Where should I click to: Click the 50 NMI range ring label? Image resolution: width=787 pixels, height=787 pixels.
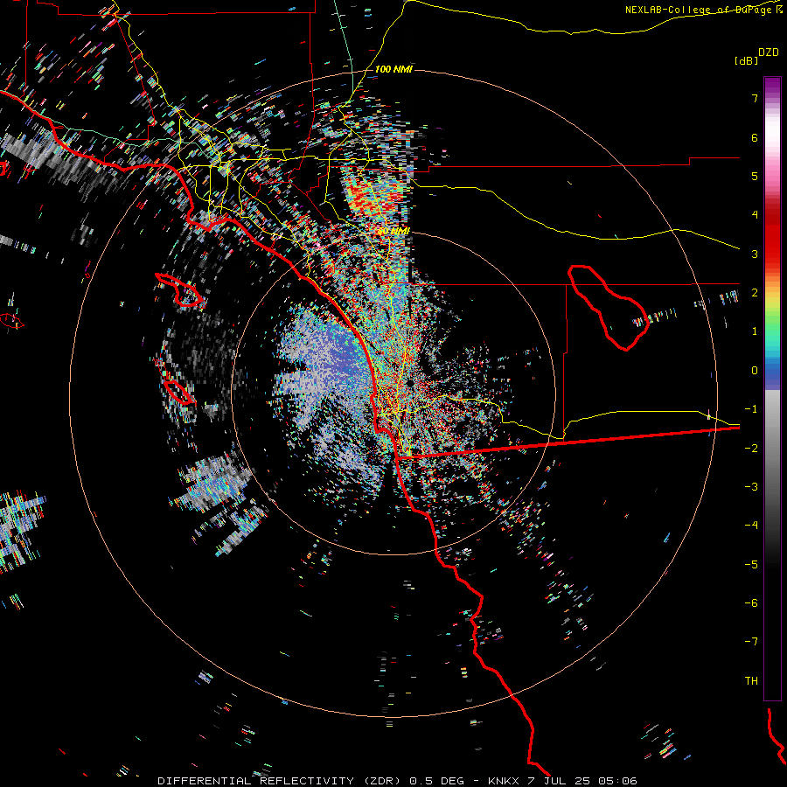(x=393, y=231)
